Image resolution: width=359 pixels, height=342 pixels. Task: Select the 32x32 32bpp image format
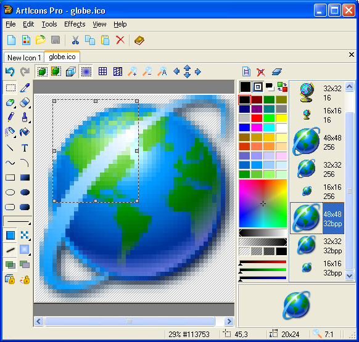pyautogui.click(x=317, y=246)
